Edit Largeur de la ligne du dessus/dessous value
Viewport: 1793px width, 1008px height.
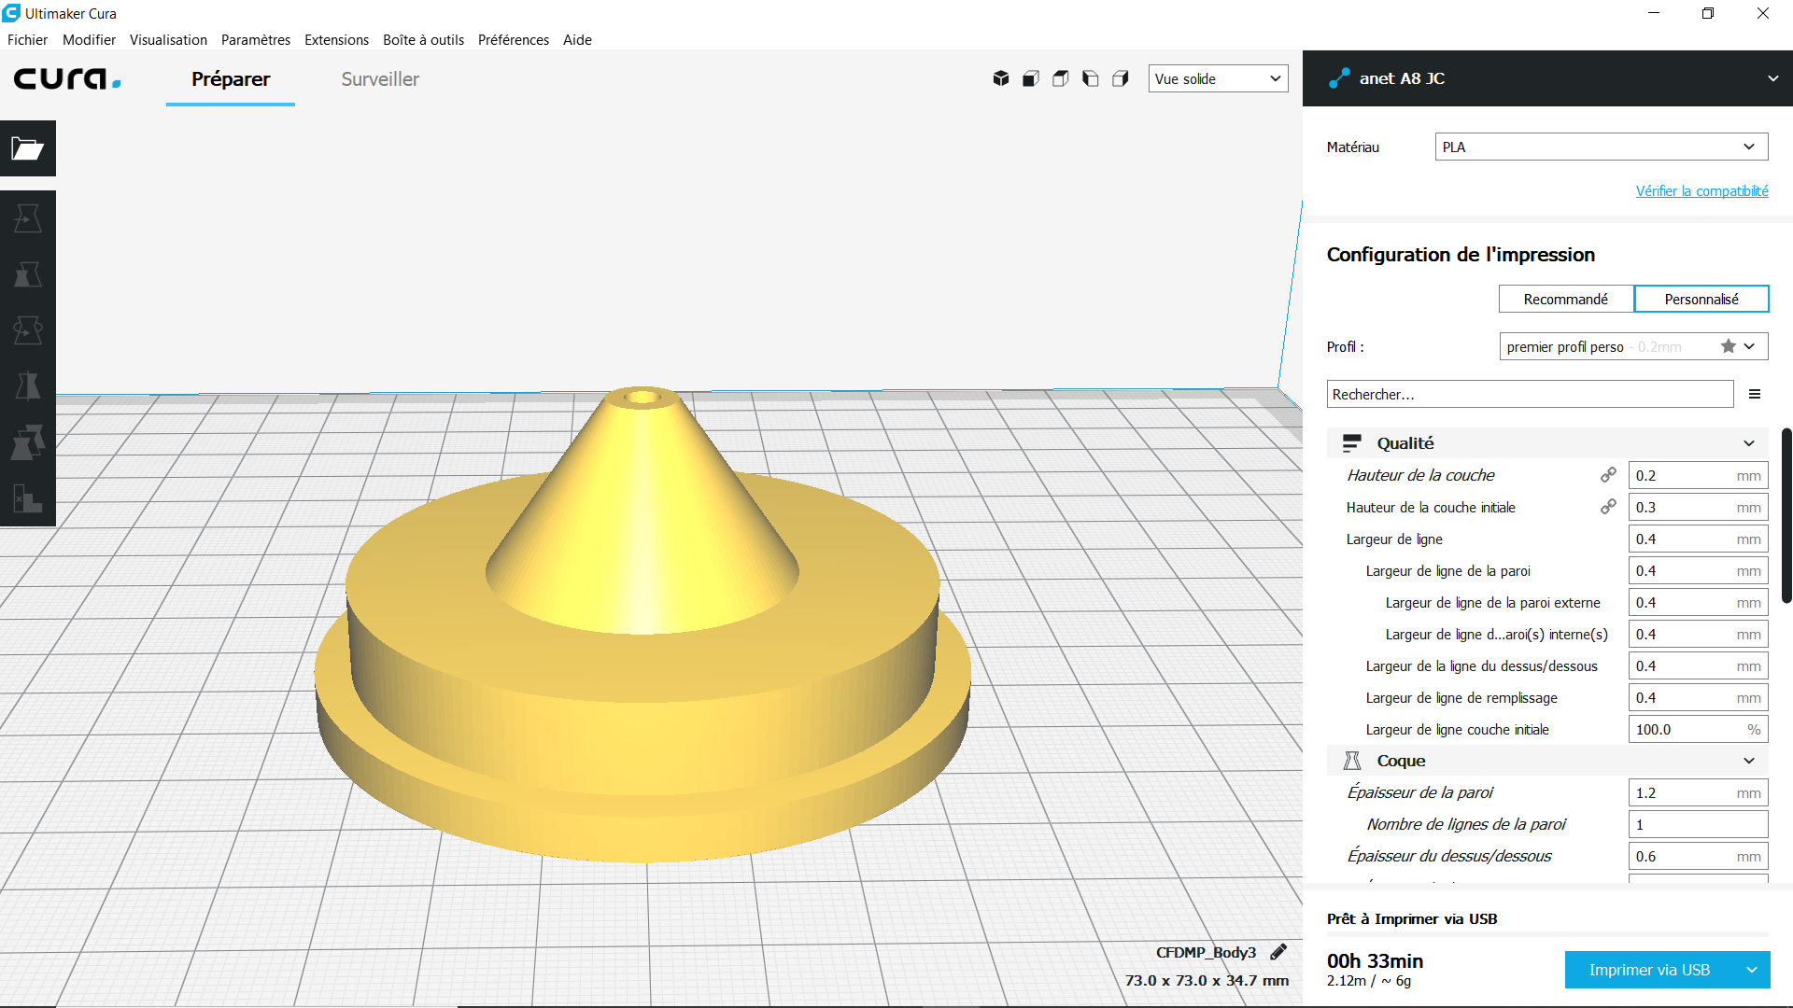pos(1698,665)
